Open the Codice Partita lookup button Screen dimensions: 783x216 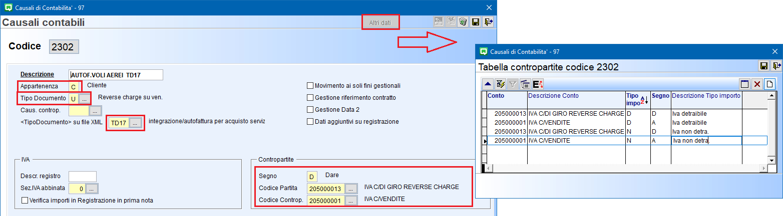pyautogui.click(x=351, y=189)
